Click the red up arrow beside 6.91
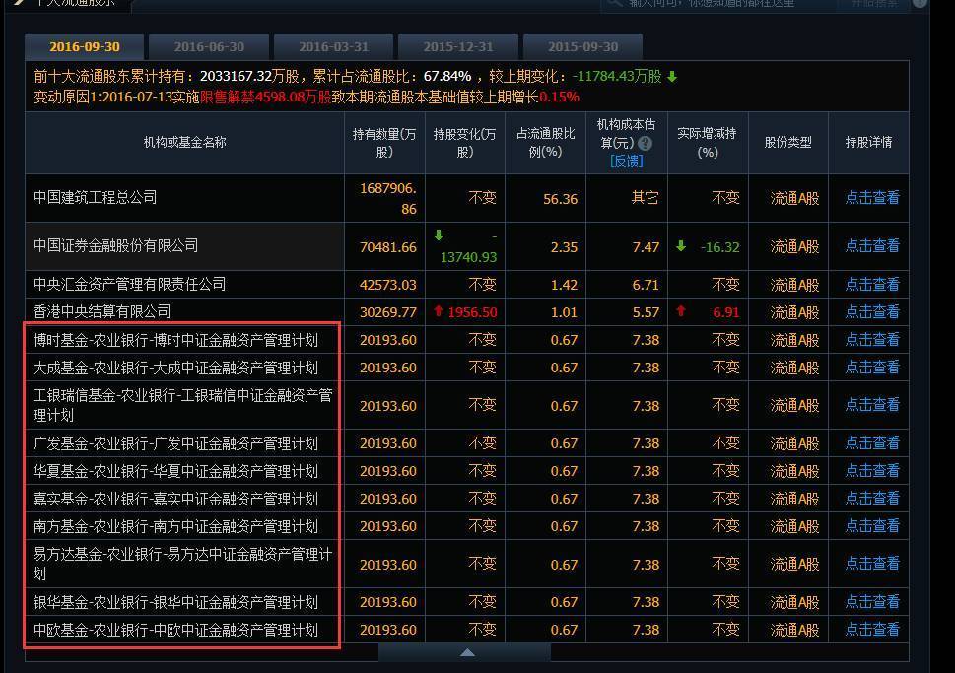Image resolution: width=955 pixels, height=673 pixels. (x=681, y=311)
